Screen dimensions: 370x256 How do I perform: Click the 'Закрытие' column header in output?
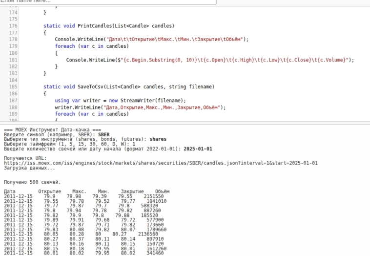coord(132,192)
